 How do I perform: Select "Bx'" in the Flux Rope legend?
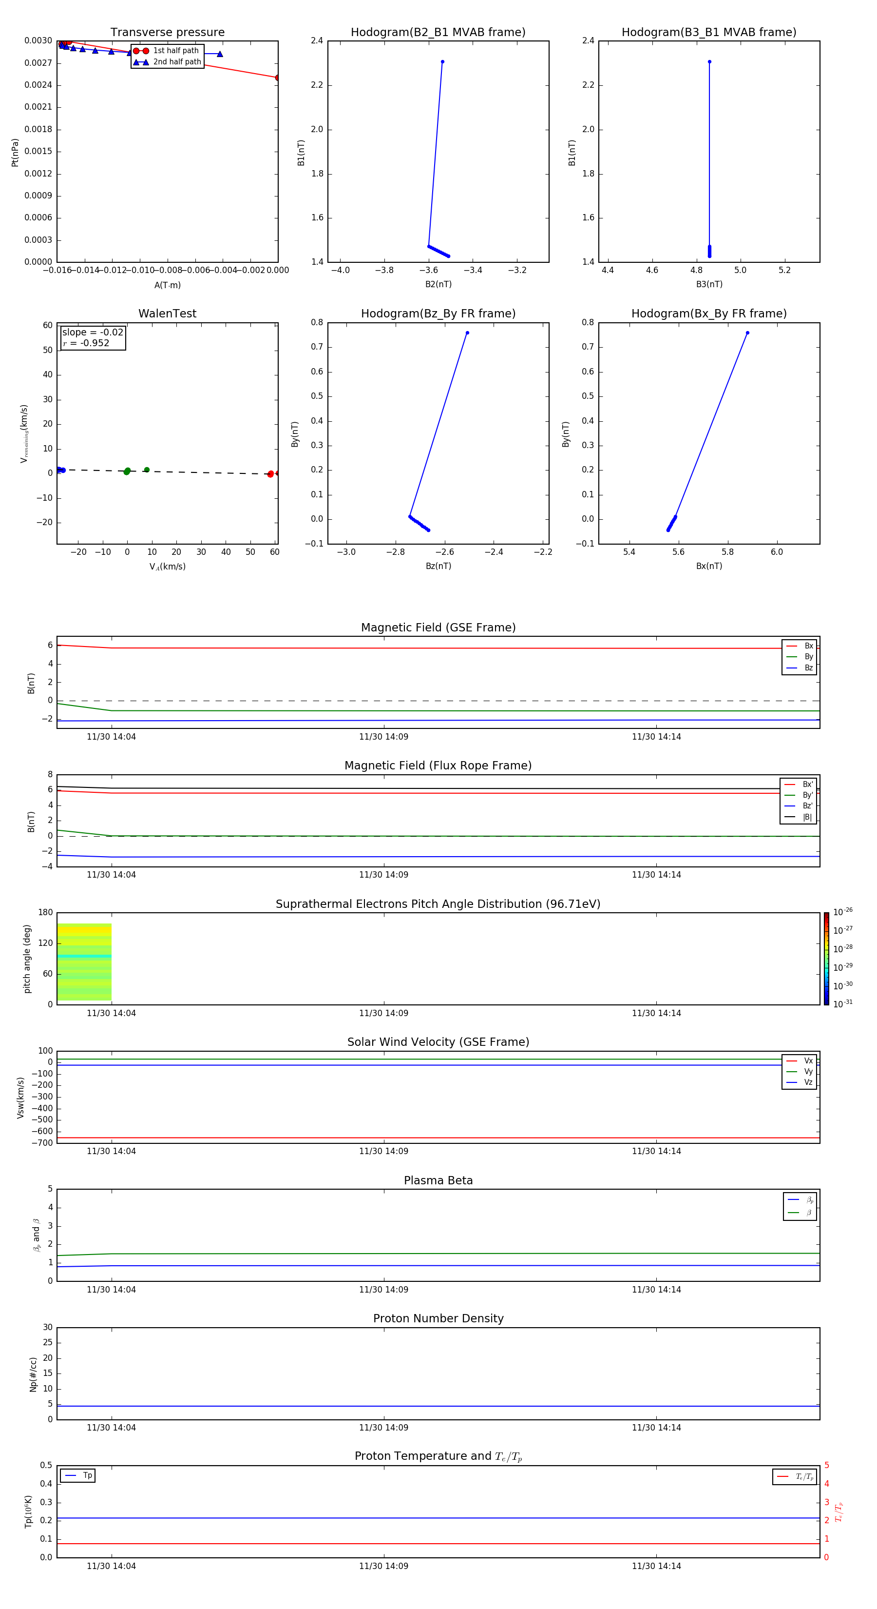(x=799, y=785)
